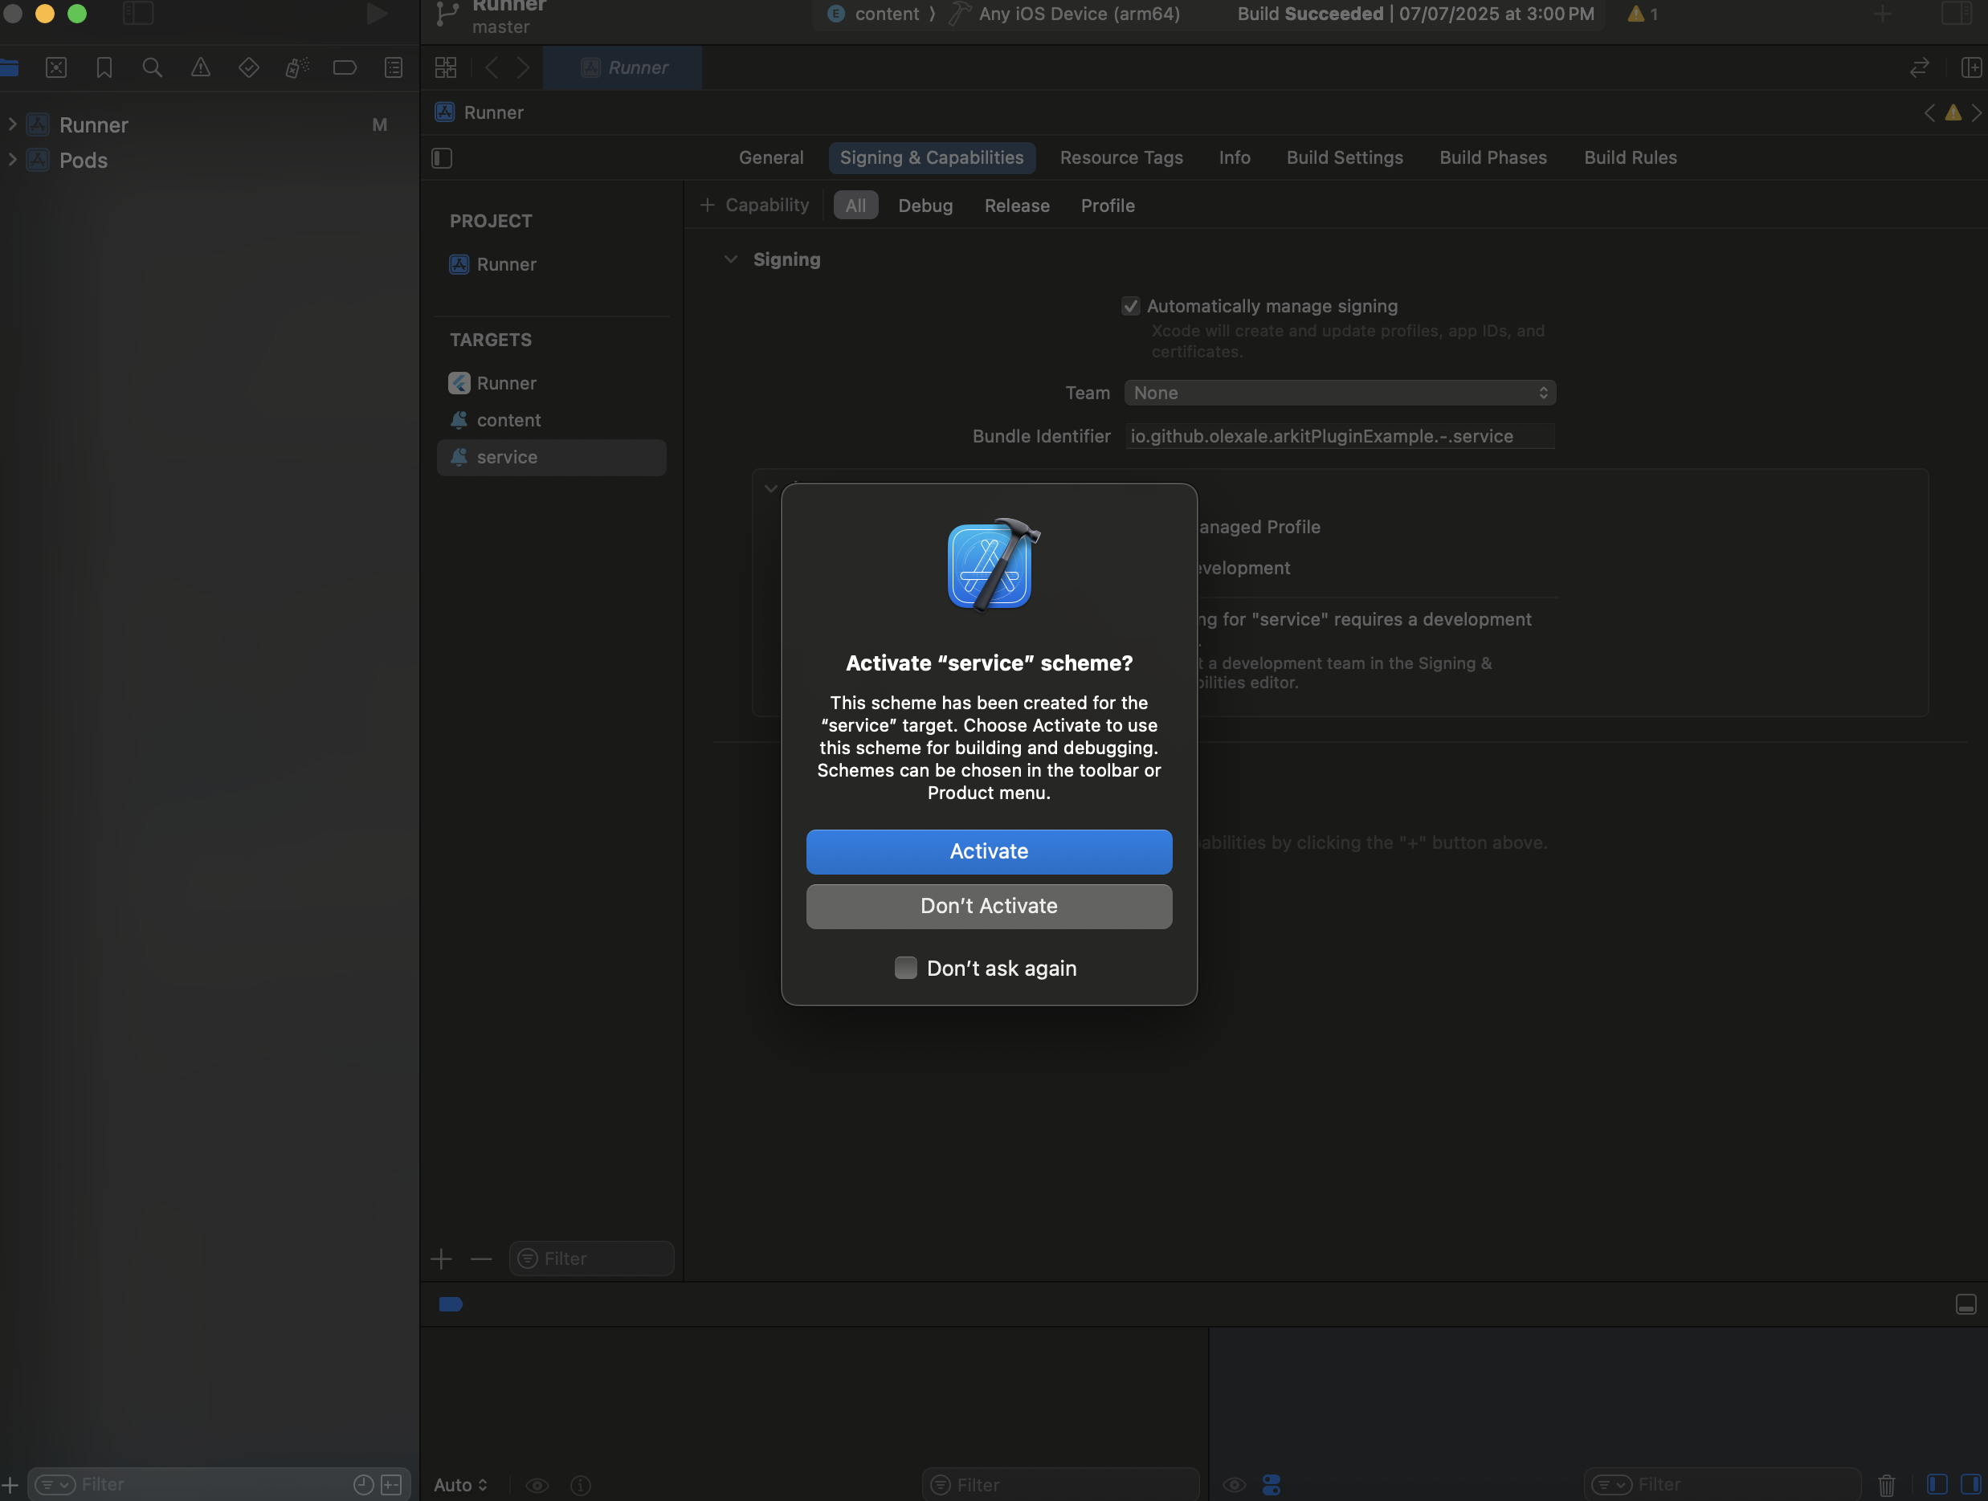Toggle Automatically manage signing checkbox
Viewport: 1988px width, 1501px height.
(1131, 307)
